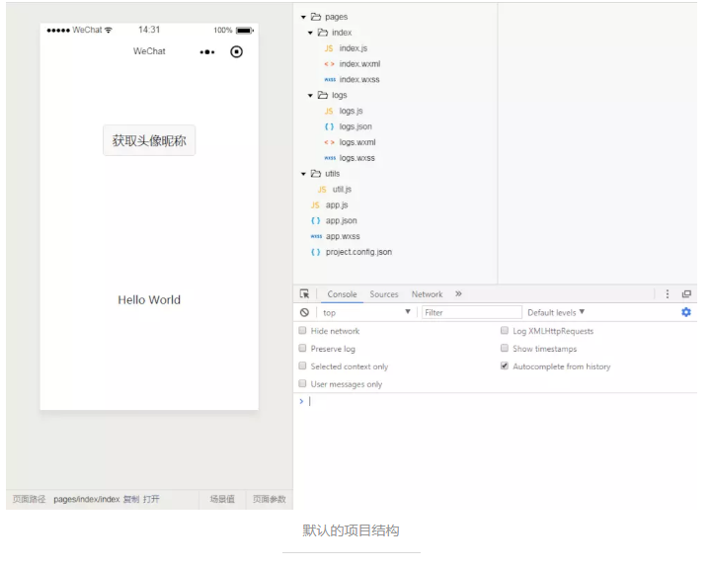Image resolution: width=712 pixels, height=568 pixels.
Task: Collapse the pages folder
Action: [x=304, y=17]
